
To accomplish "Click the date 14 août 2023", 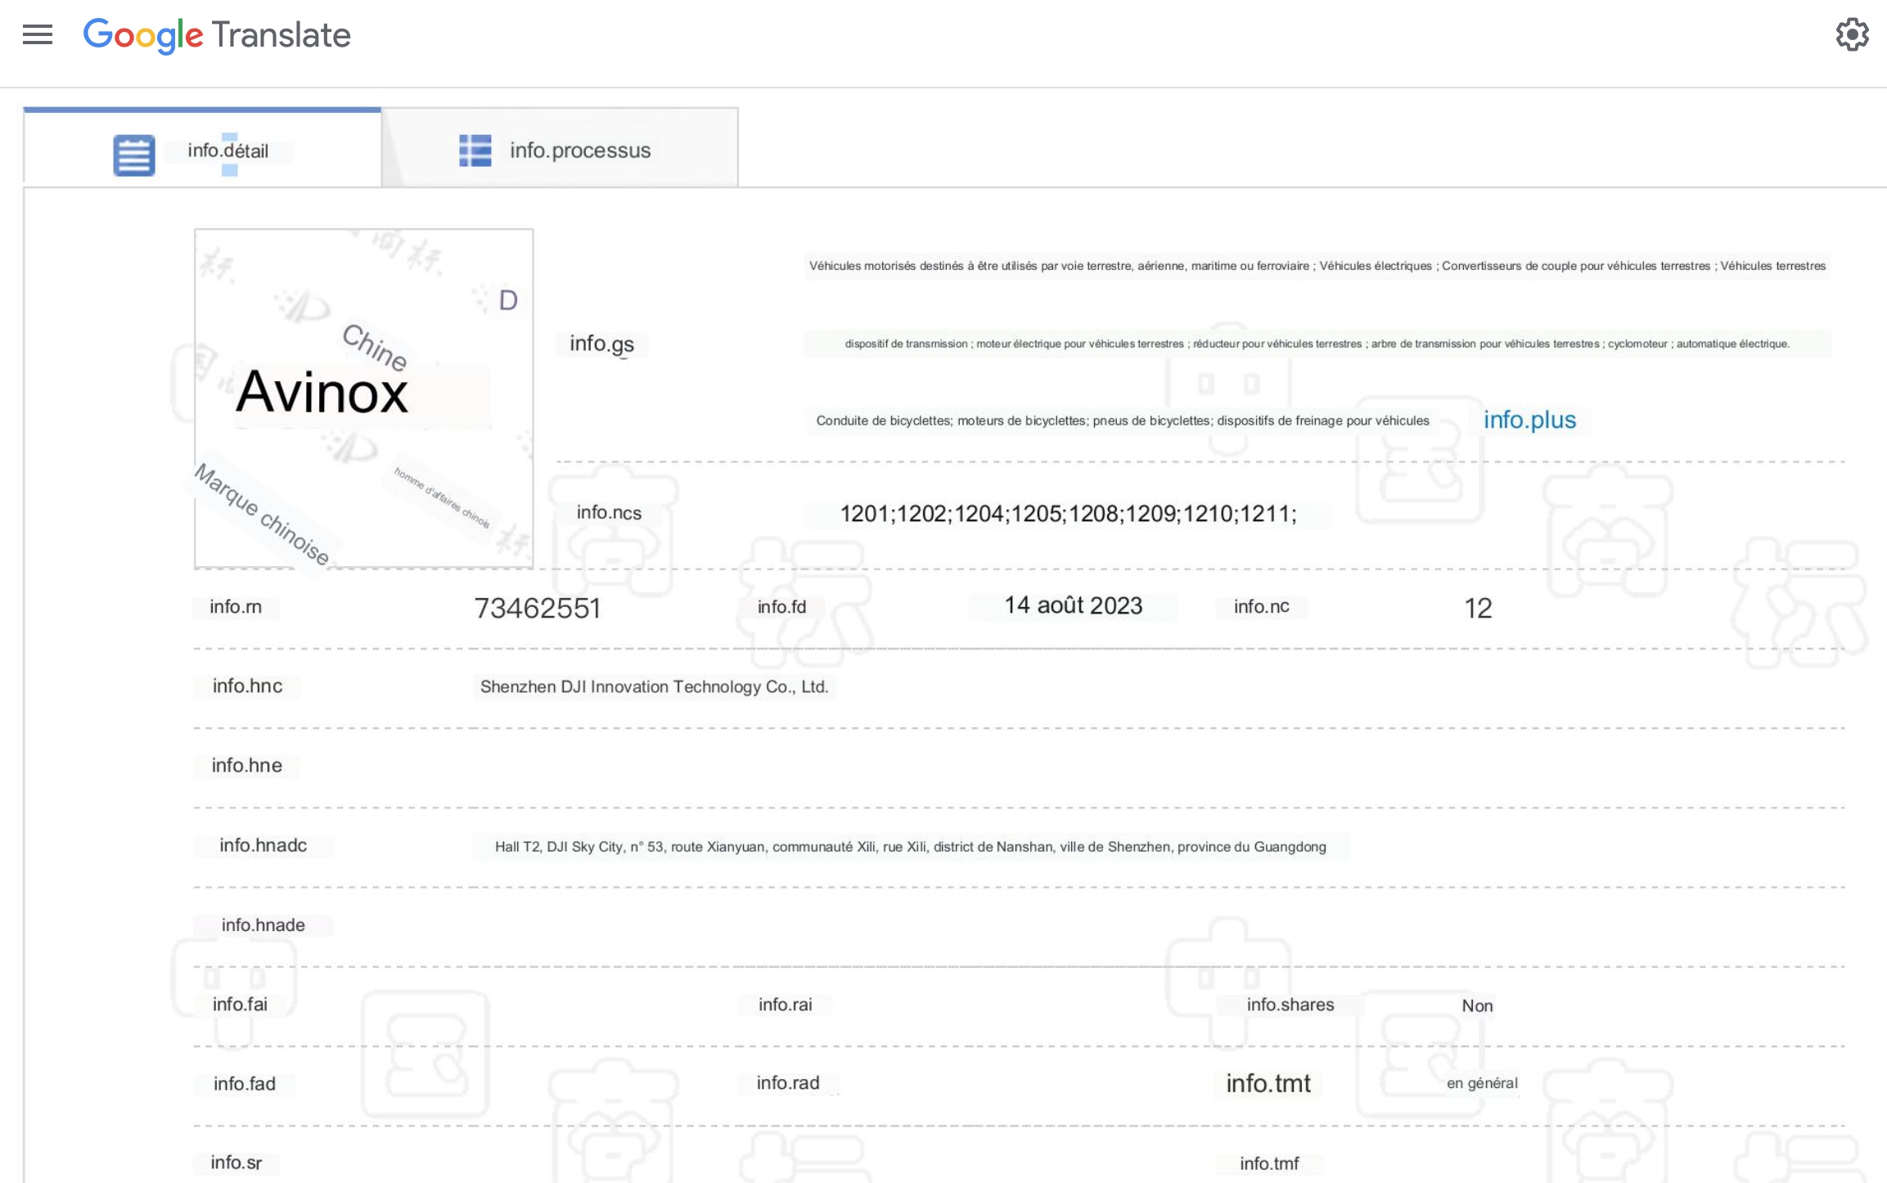I will coord(1073,605).
